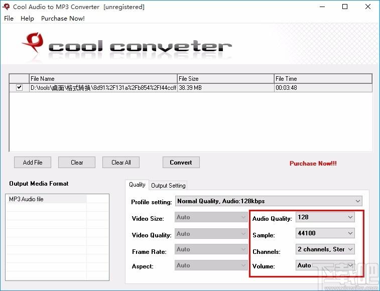Click the disabled Frame Rate dropdown
380x291 pixels.
pyautogui.click(x=211, y=249)
